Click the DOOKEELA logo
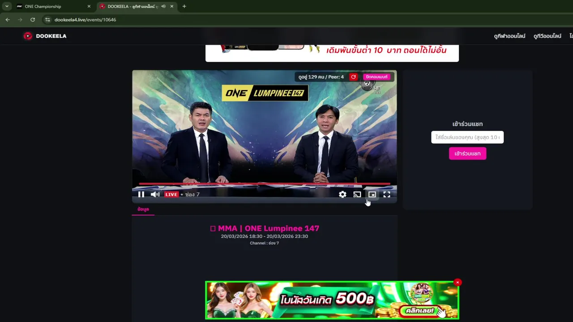This screenshot has width=573, height=322. click(x=45, y=36)
